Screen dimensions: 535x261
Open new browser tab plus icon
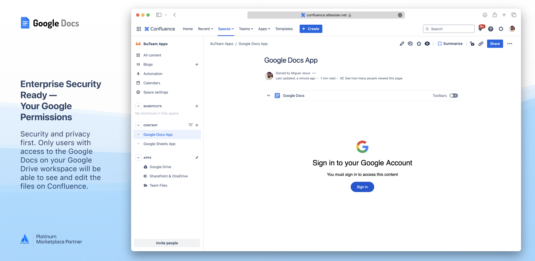click(x=504, y=15)
